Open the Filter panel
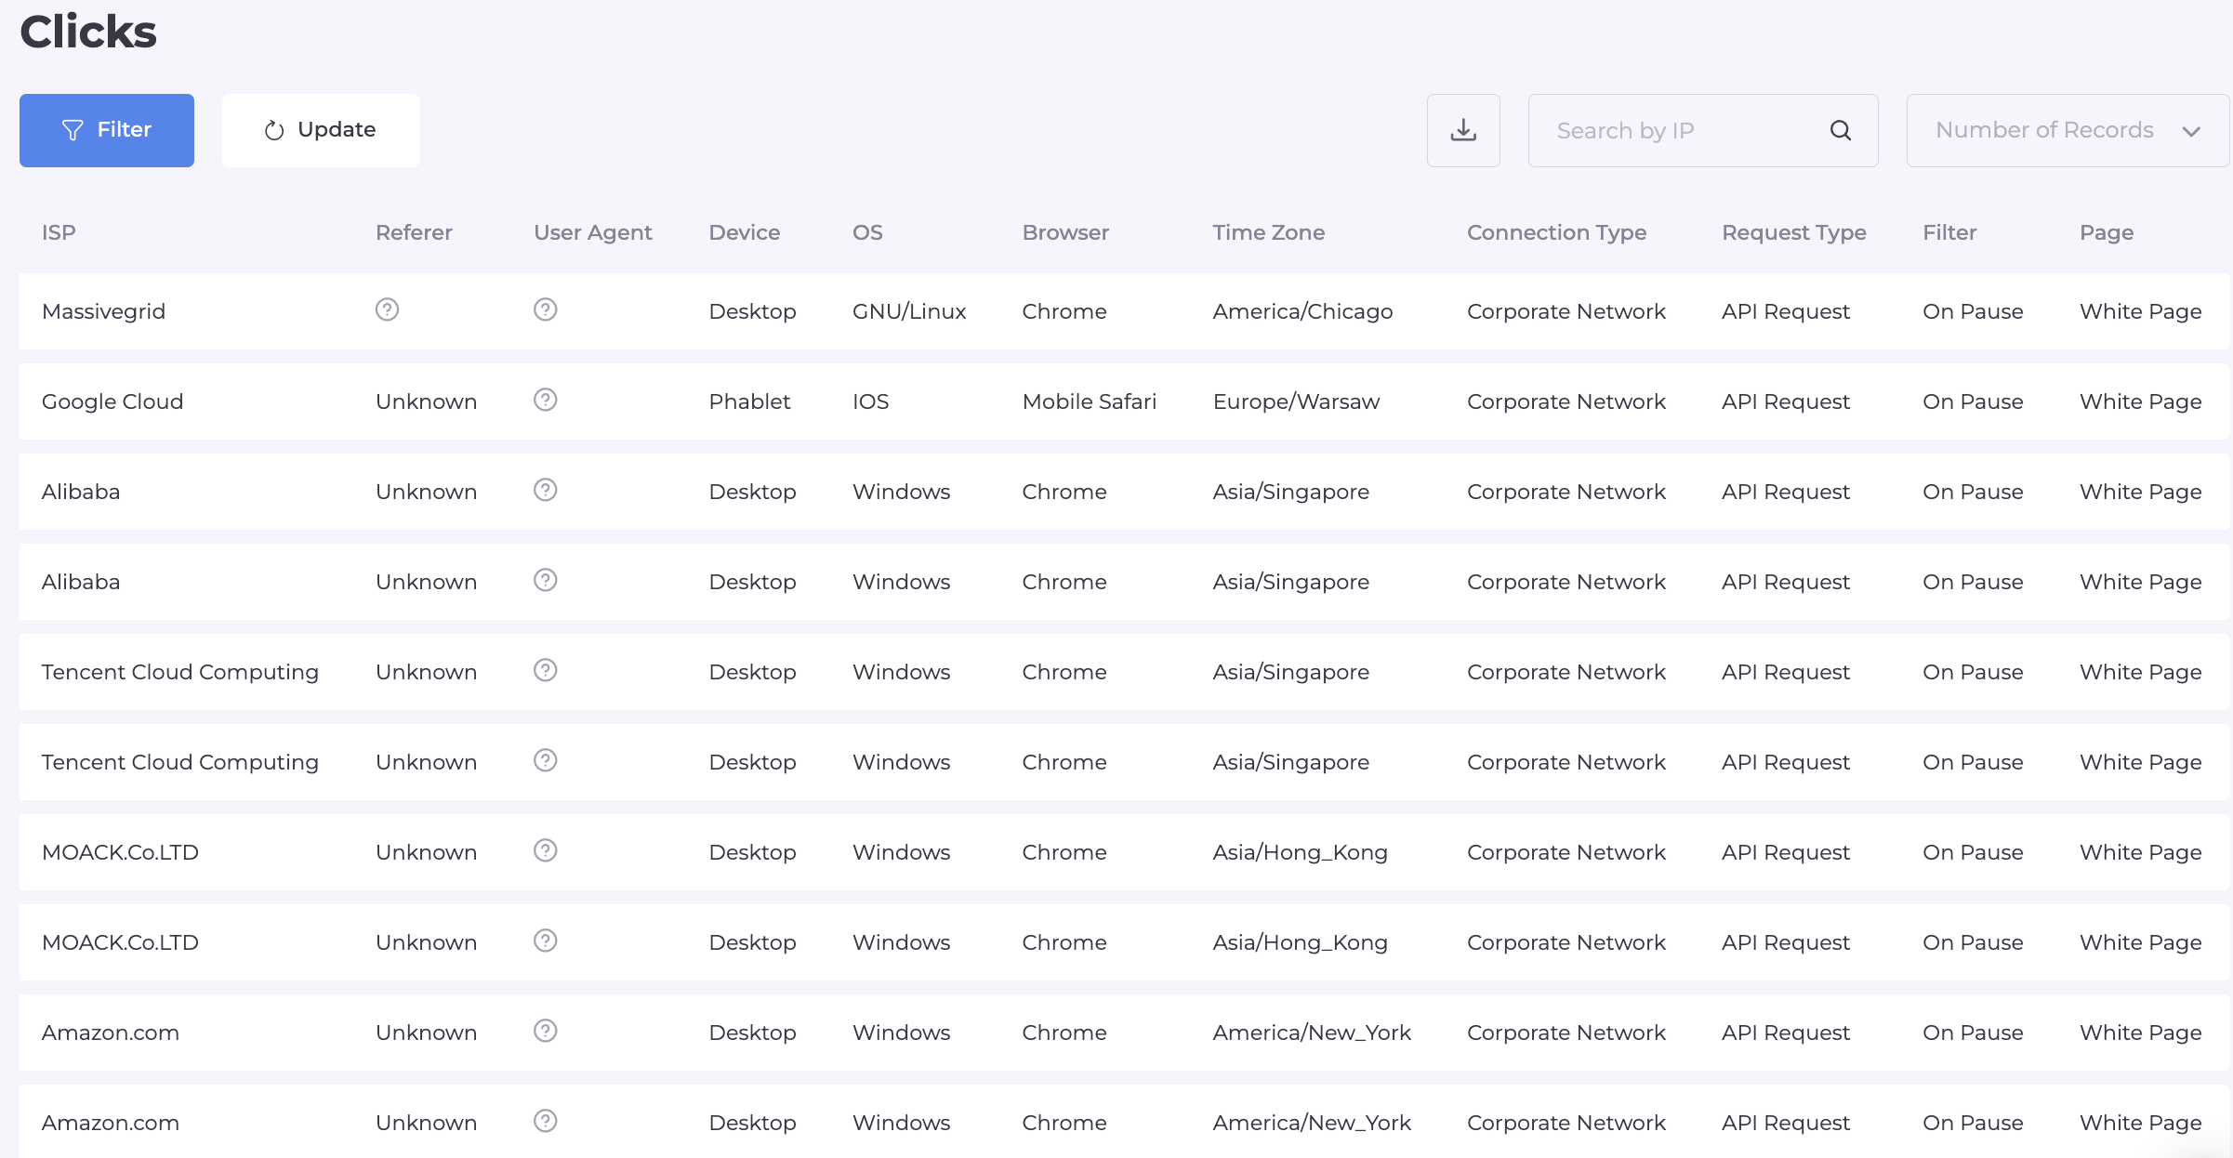The image size is (2233, 1158). coord(107,130)
